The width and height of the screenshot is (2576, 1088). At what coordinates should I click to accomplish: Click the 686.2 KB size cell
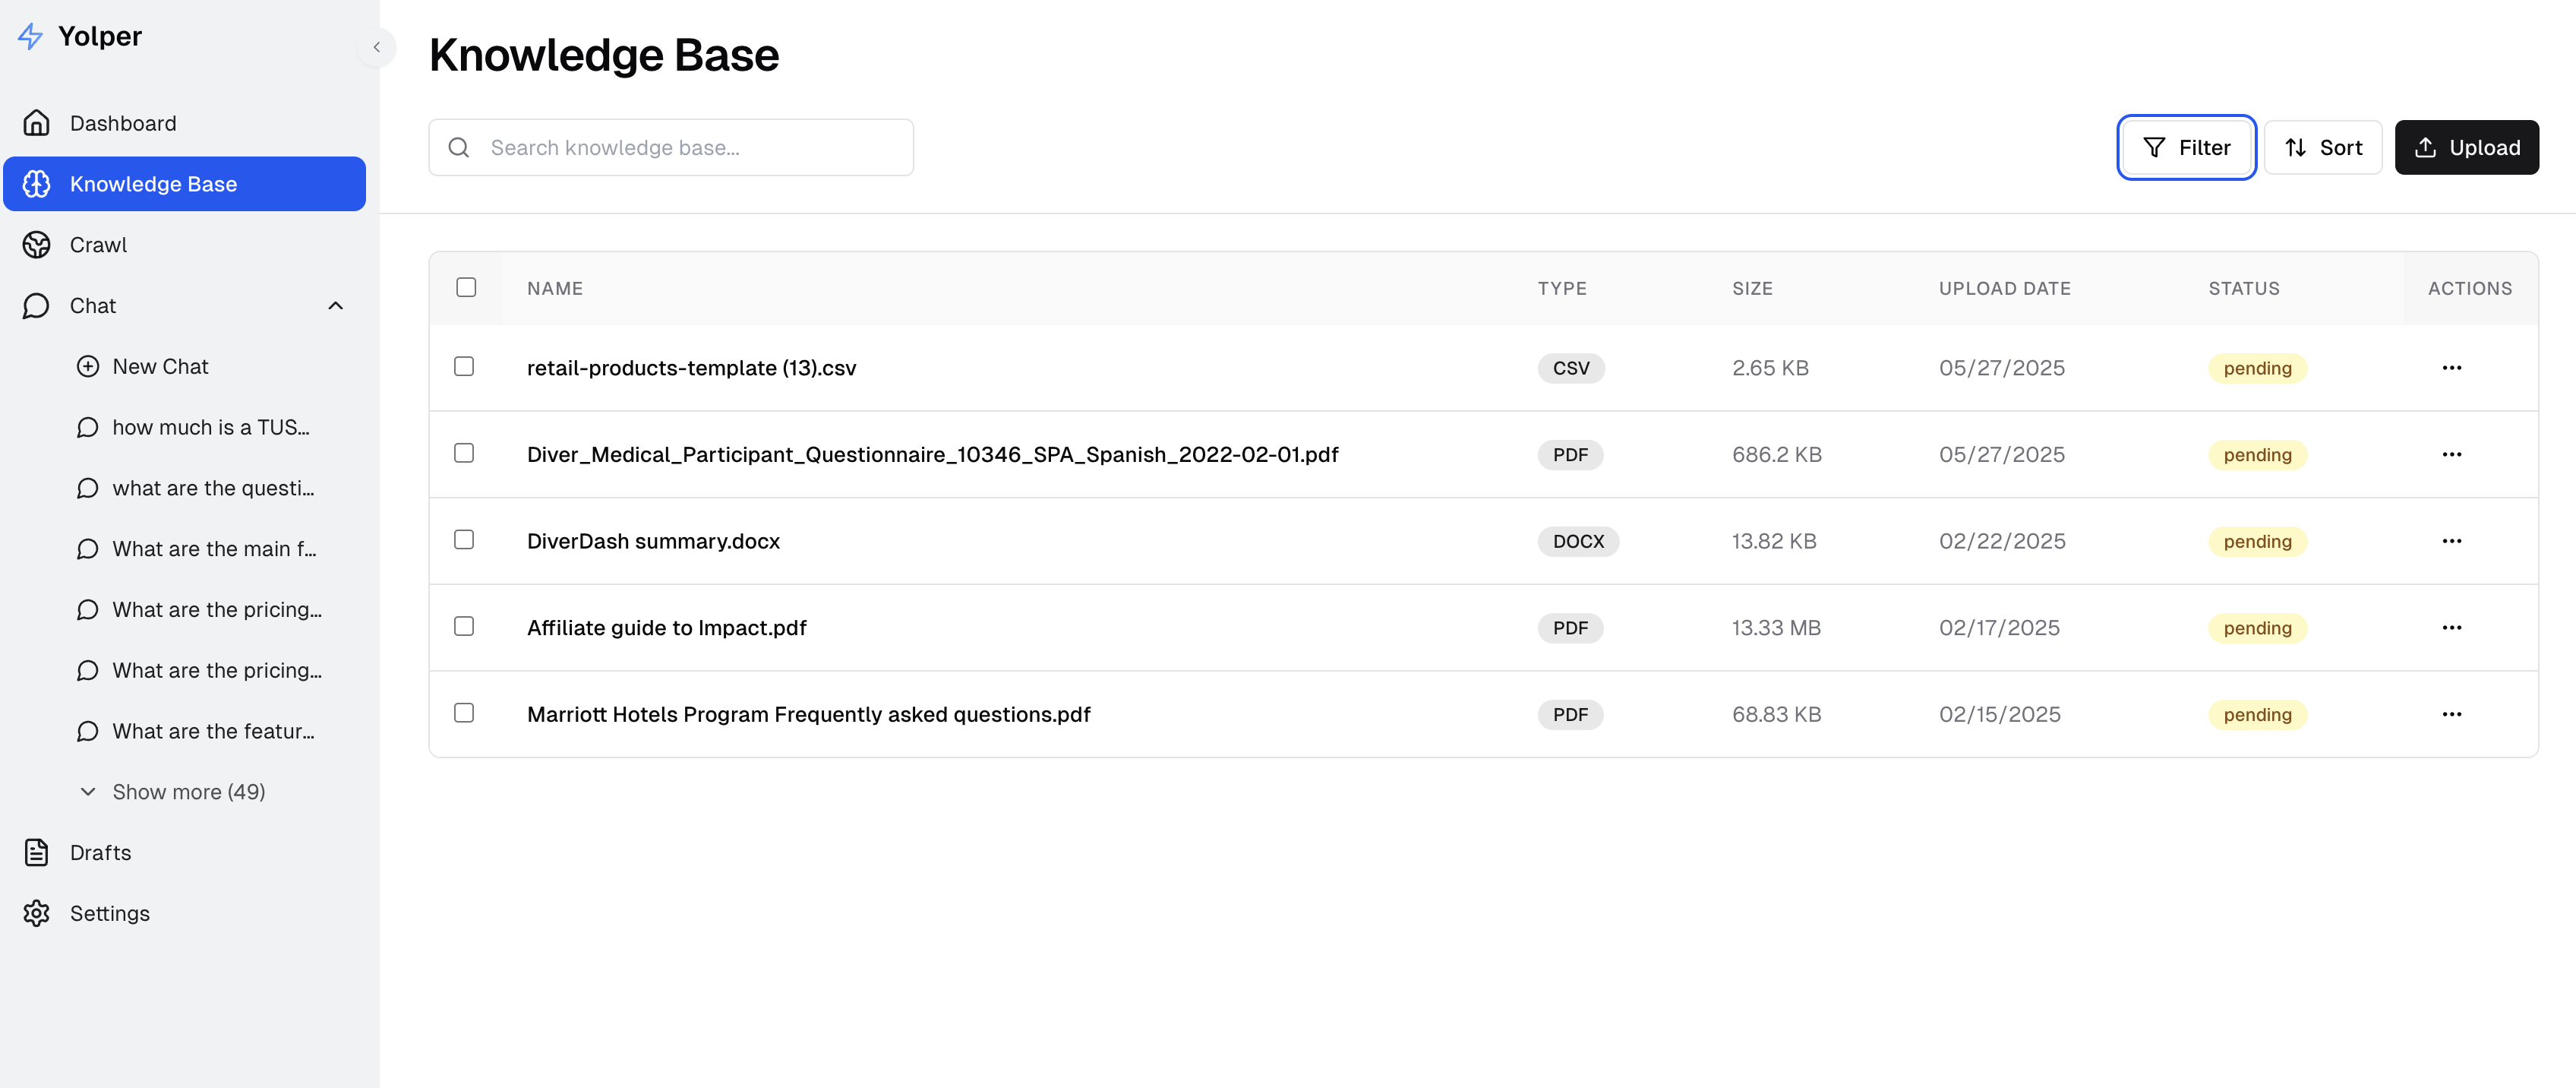(1776, 455)
